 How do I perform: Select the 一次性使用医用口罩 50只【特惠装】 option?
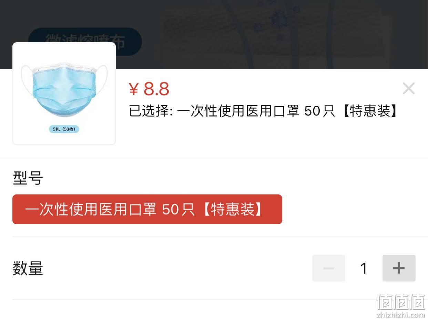coord(147,209)
